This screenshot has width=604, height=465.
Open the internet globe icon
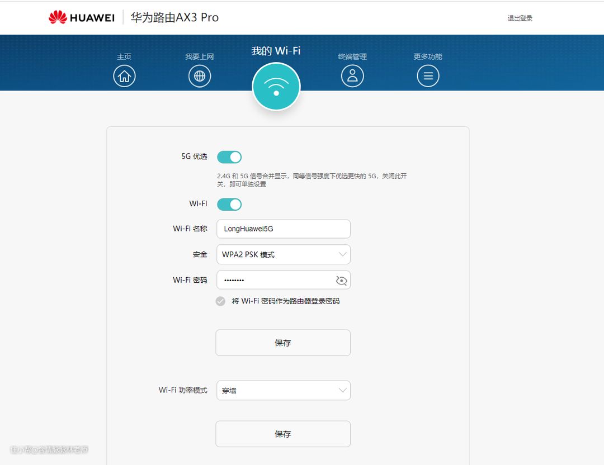tap(200, 76)
